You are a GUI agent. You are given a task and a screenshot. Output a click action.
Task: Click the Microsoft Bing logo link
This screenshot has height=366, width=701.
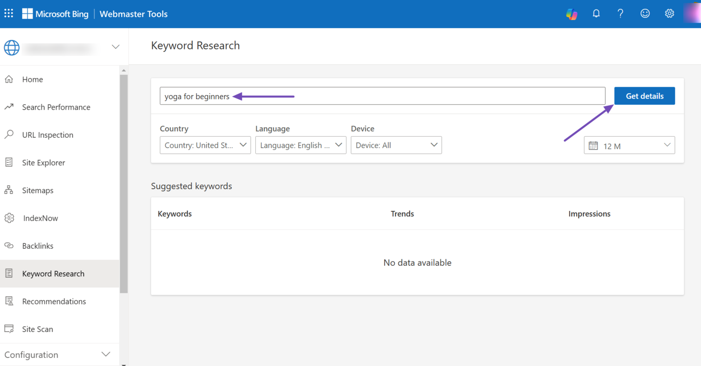(x=55, y=14)
